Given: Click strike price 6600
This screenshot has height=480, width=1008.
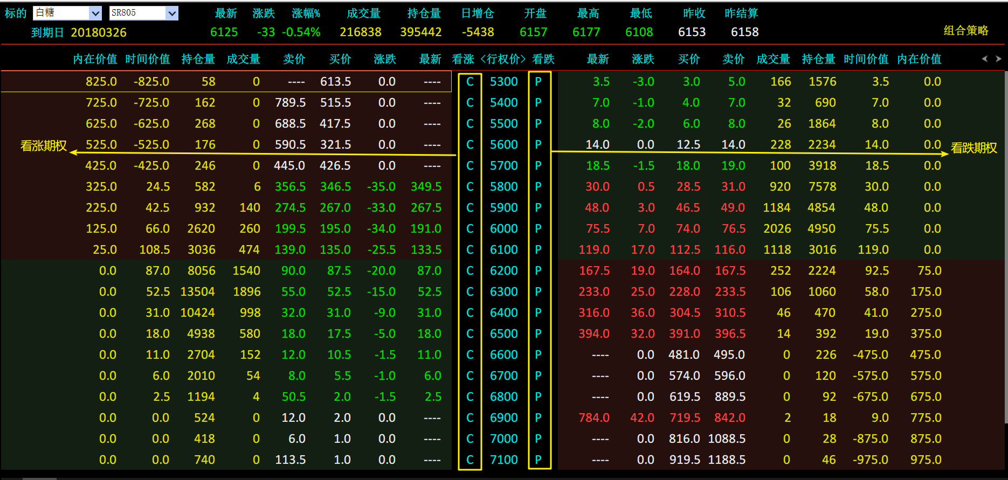Looking at the screenshot, I should pos(504,355).
